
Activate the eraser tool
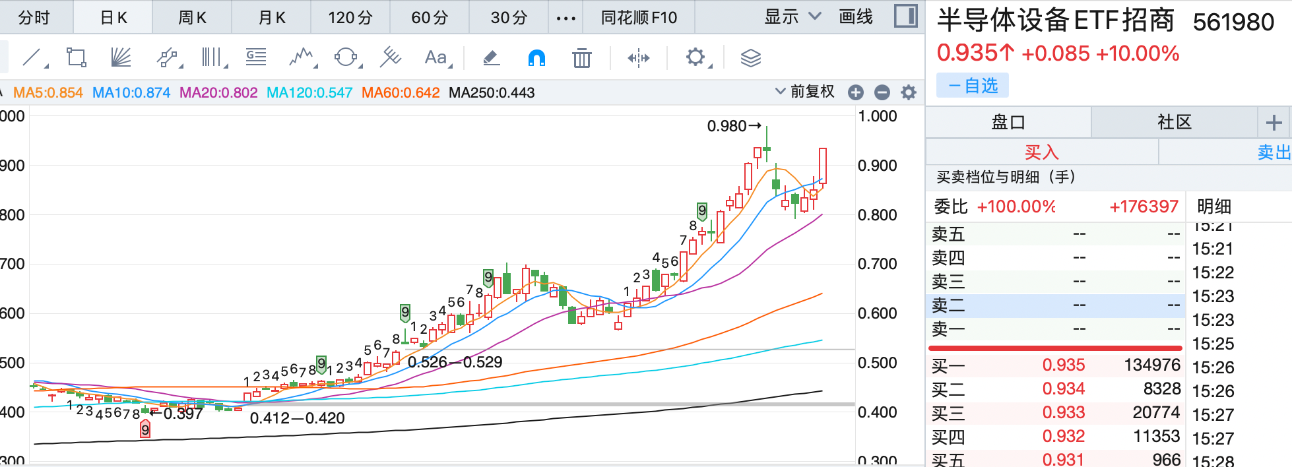[491, 58]
